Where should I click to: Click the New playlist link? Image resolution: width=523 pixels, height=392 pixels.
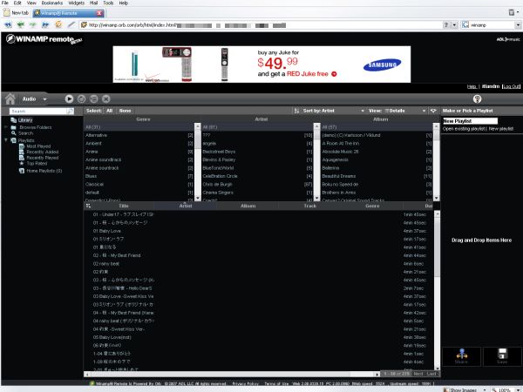click(x=501, y=129)
